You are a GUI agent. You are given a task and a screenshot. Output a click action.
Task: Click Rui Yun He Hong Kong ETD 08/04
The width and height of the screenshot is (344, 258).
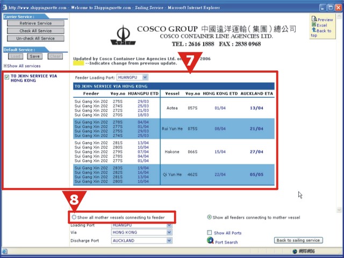[x=220, y=129]
